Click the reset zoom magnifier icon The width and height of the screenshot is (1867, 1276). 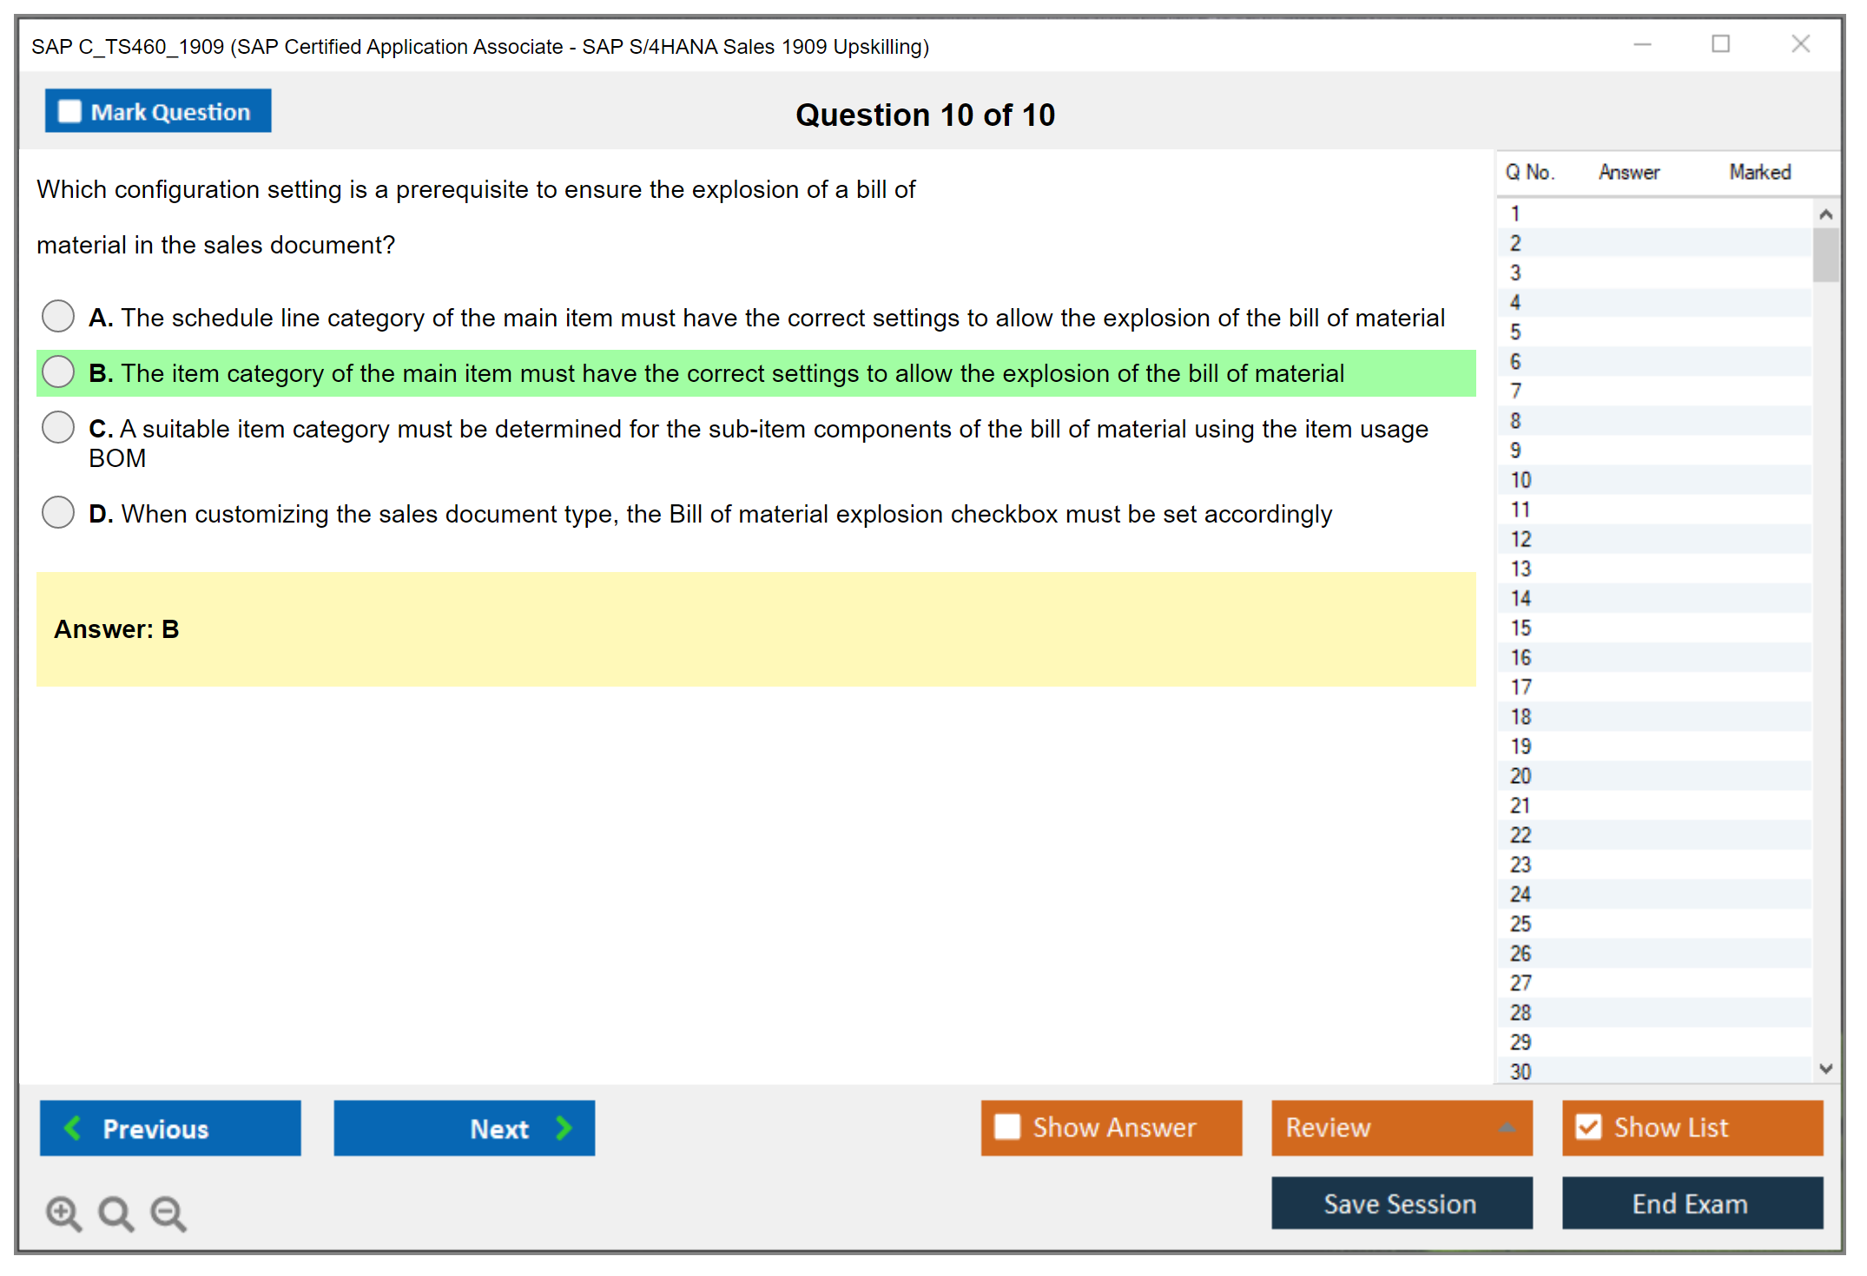(x=115, y=1213)
